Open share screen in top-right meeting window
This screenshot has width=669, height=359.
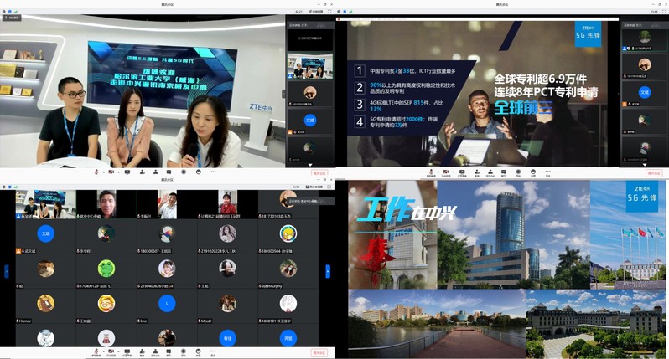[462, 172]
